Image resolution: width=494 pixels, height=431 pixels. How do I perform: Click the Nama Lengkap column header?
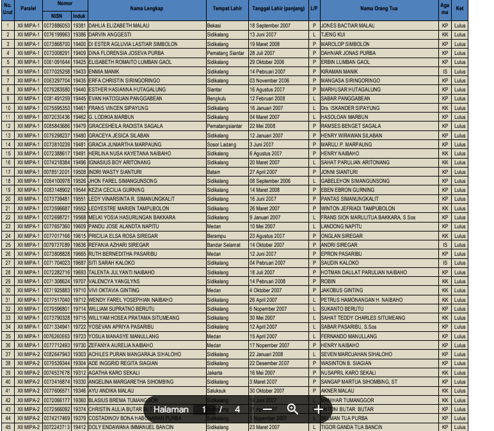(x=147, y=8)
